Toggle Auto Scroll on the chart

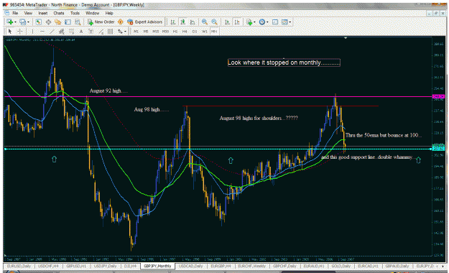coord(227,22)
